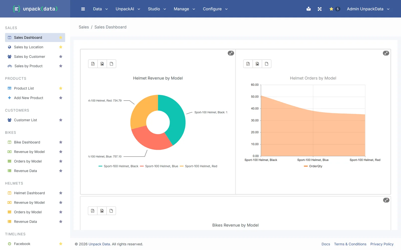Click the Unpack Data footer link

pyautogui.click(x=99, y=244)
